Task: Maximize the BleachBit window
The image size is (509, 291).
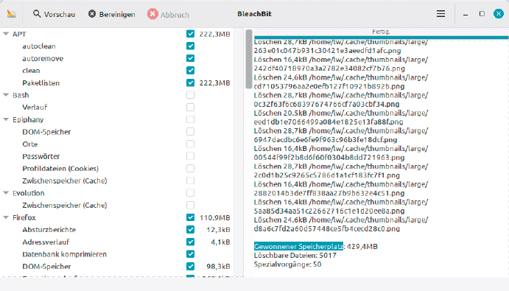Action: (482, 14)
